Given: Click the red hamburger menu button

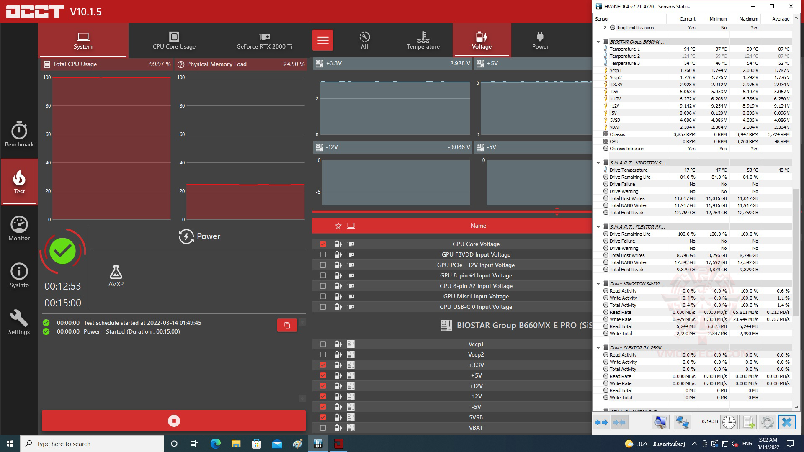Looking at the screenshot, I should [x=323, y=40].
